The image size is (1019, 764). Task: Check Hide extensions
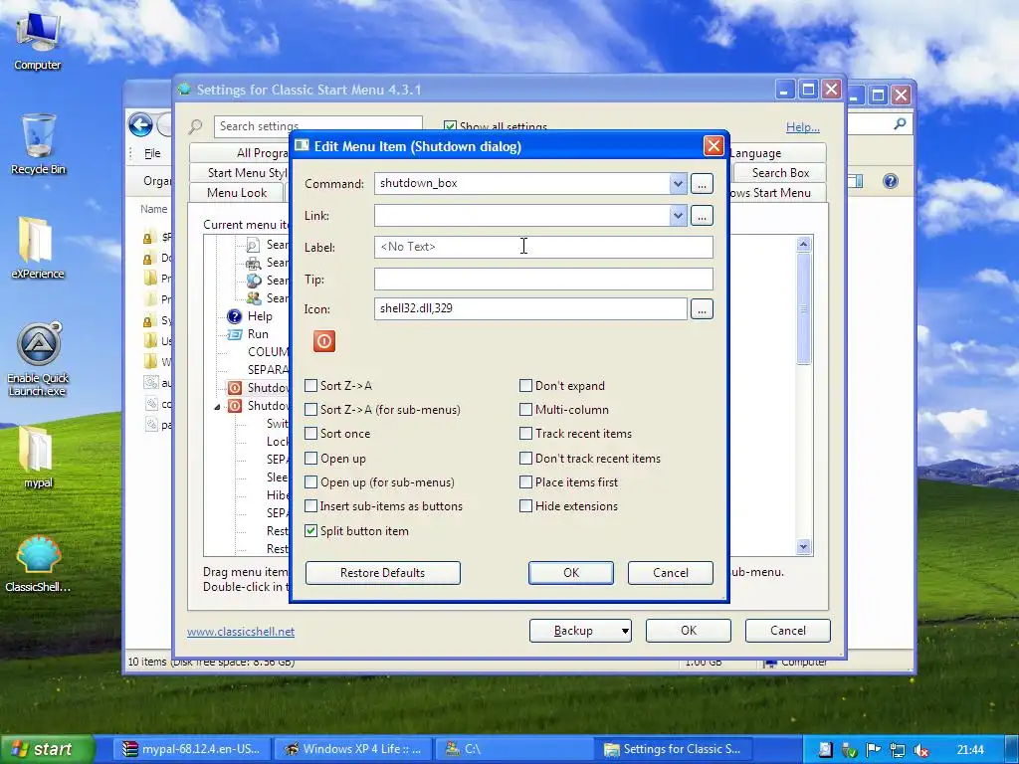(525, 506)
